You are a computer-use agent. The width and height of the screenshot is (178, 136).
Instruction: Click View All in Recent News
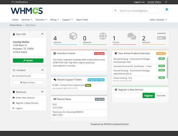coord(100,99)
